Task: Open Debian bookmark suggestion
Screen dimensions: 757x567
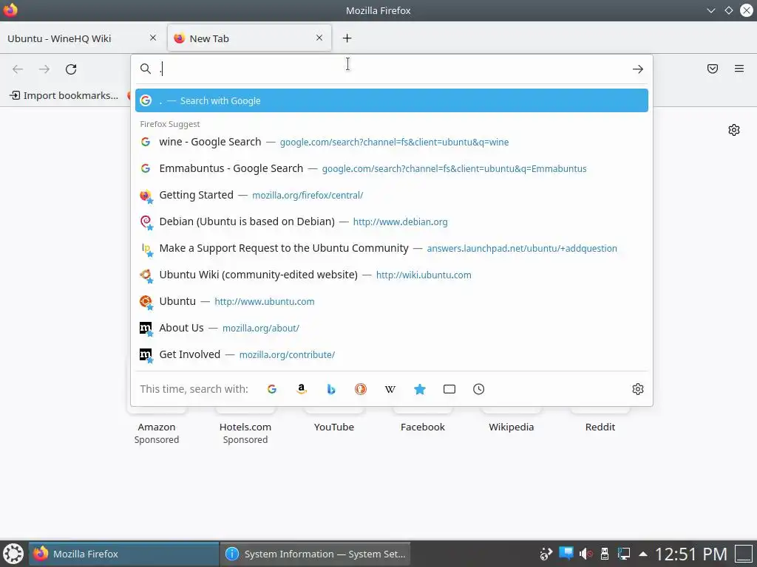Action: pyautogui.click(x=392, y=221)
